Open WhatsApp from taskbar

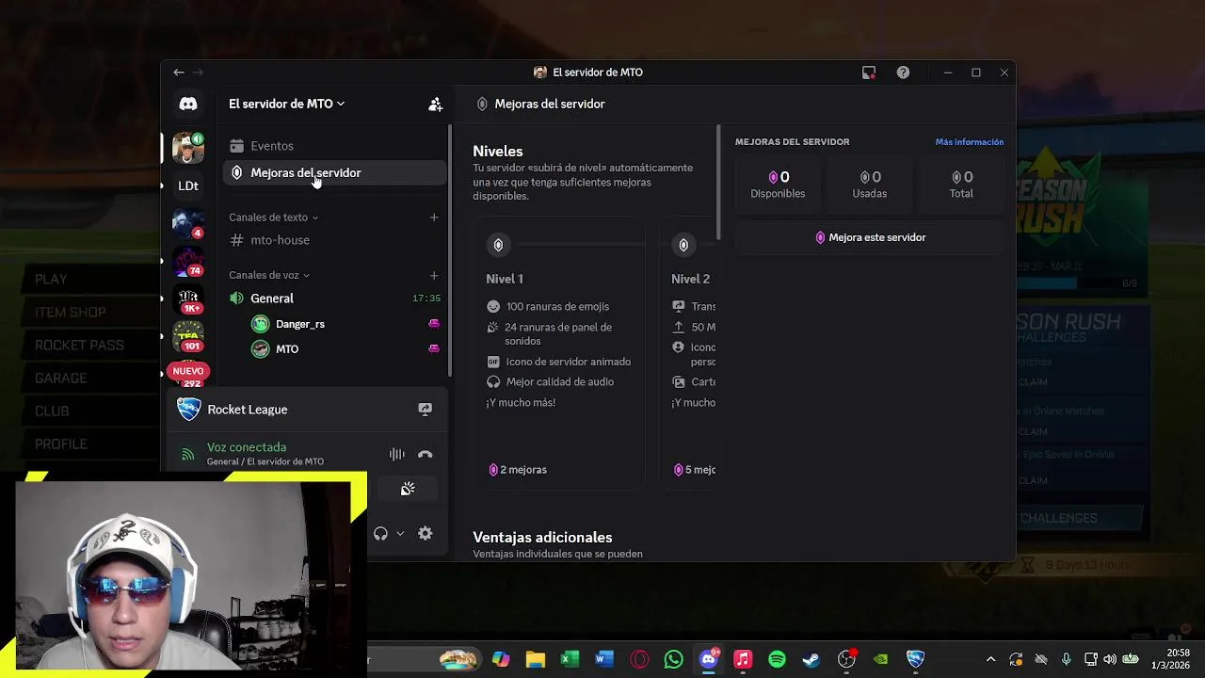coord(673,659)
